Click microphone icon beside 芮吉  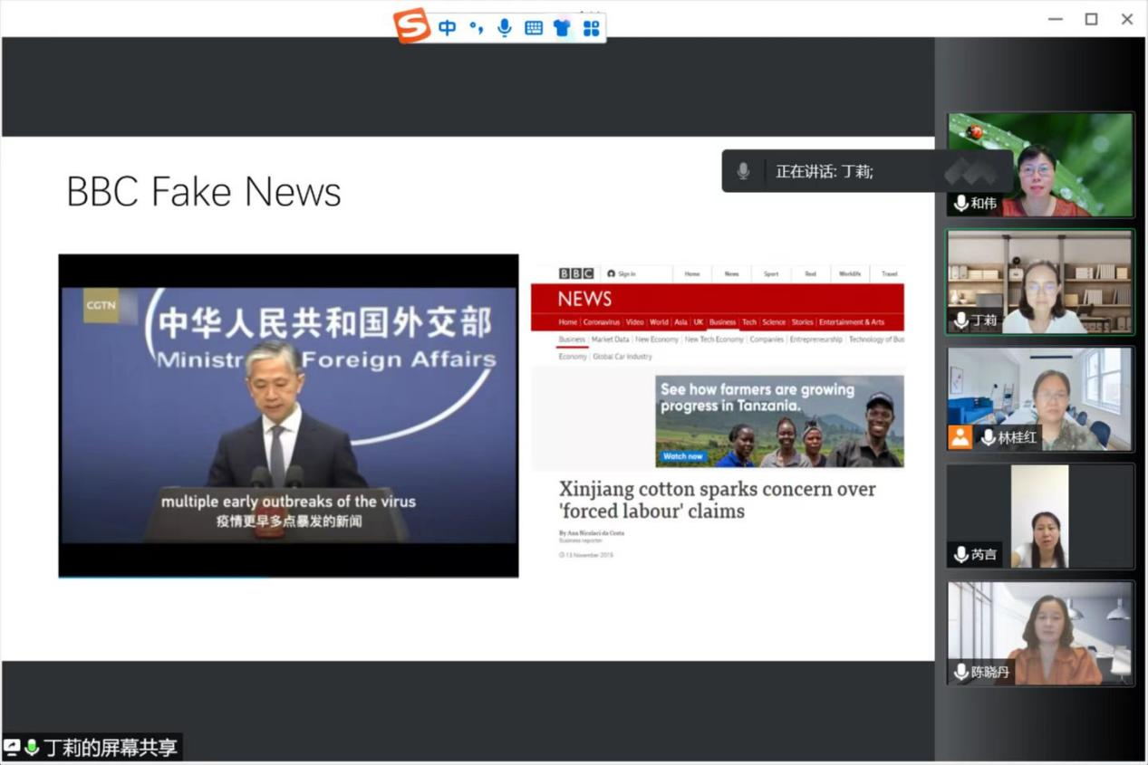960,554
